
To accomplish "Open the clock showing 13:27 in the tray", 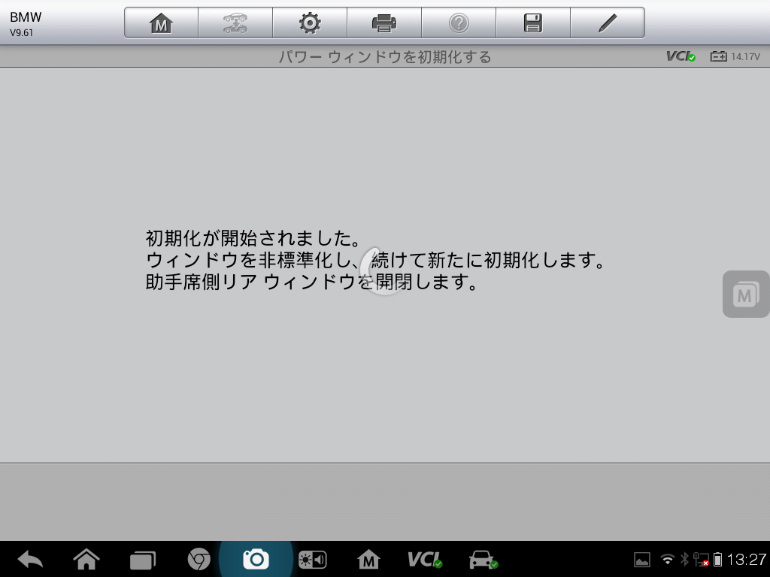I will pyautogui.click(x=750, y=558).
